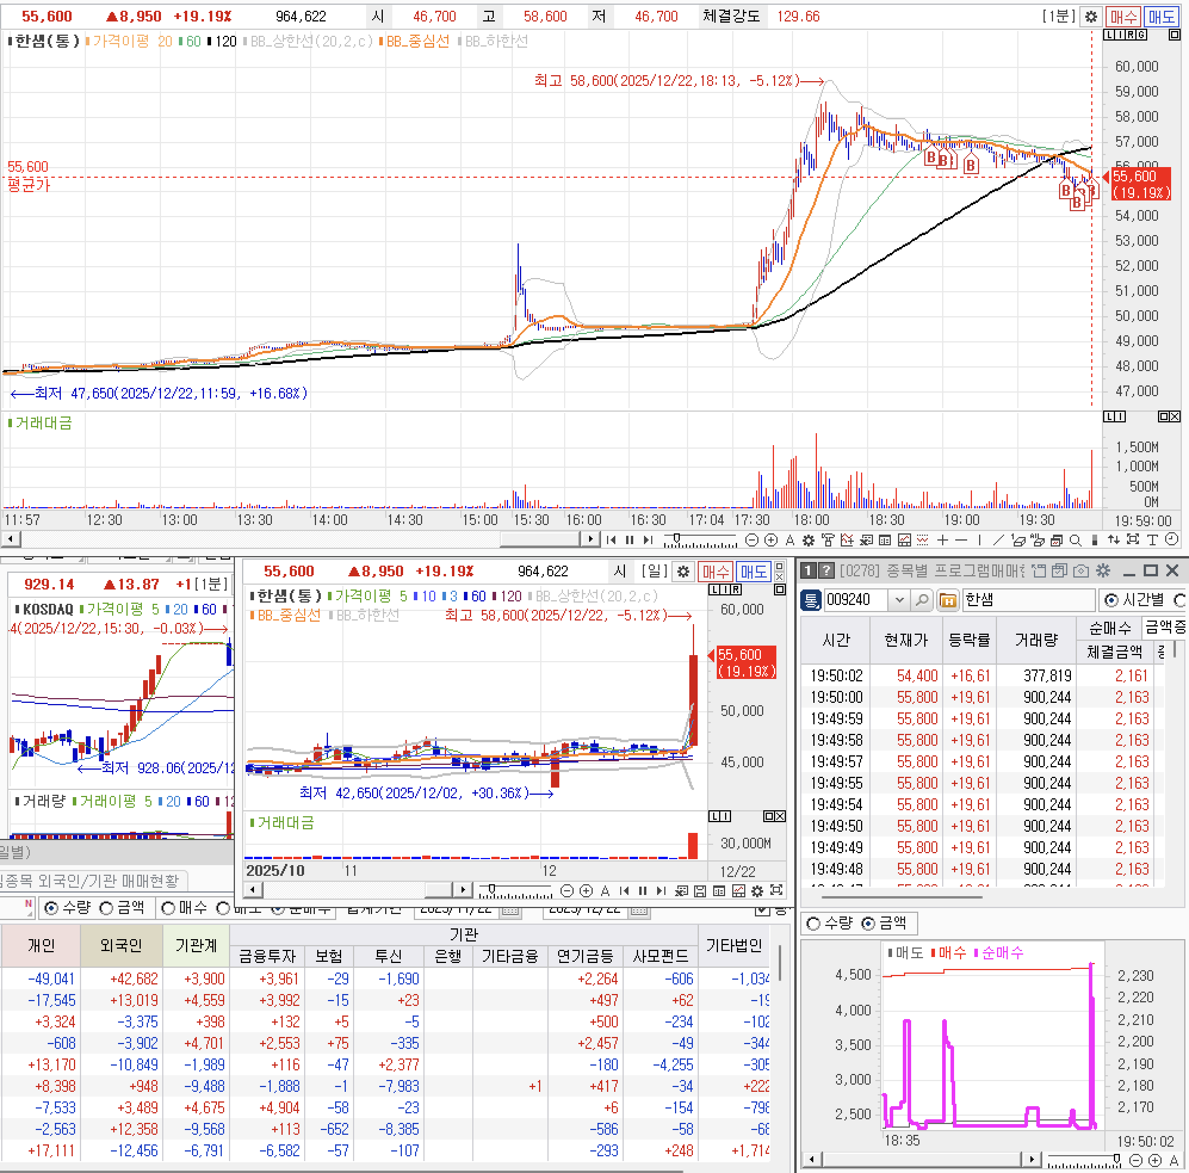Select 수량 radio in program trading graph panel

click(x=813, y=923)
